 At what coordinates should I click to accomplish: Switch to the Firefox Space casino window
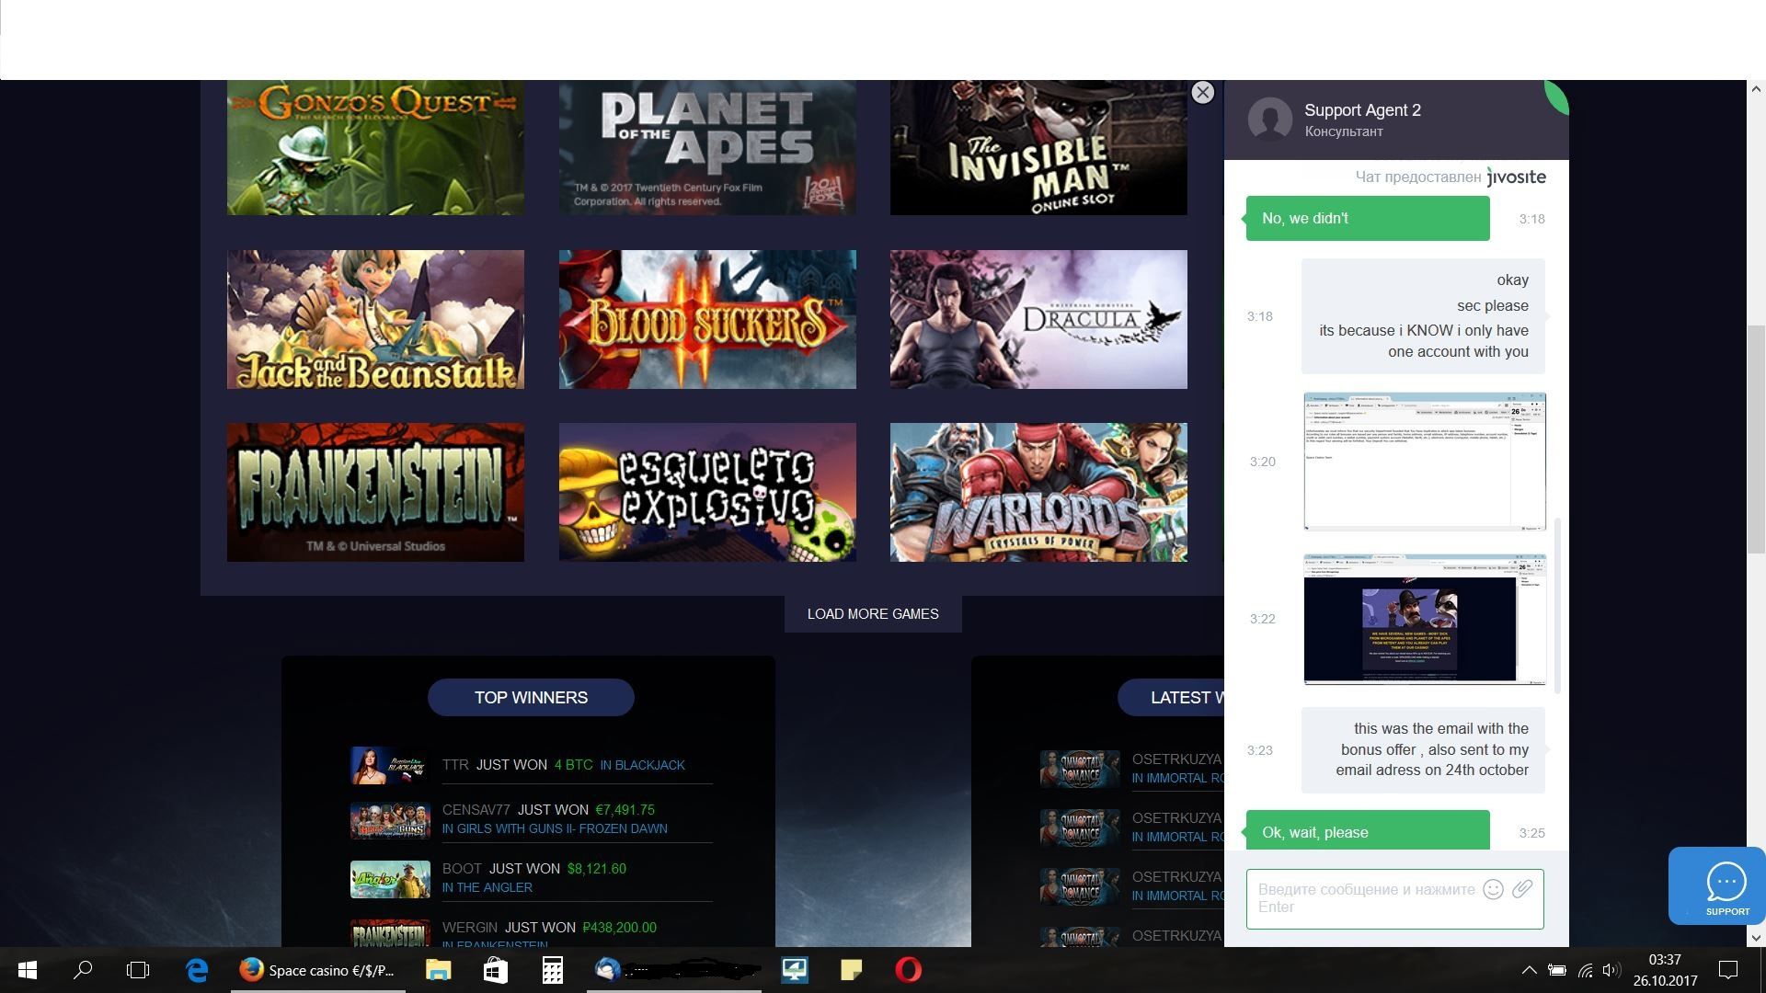pyautogui.click(x=317, y=970)
